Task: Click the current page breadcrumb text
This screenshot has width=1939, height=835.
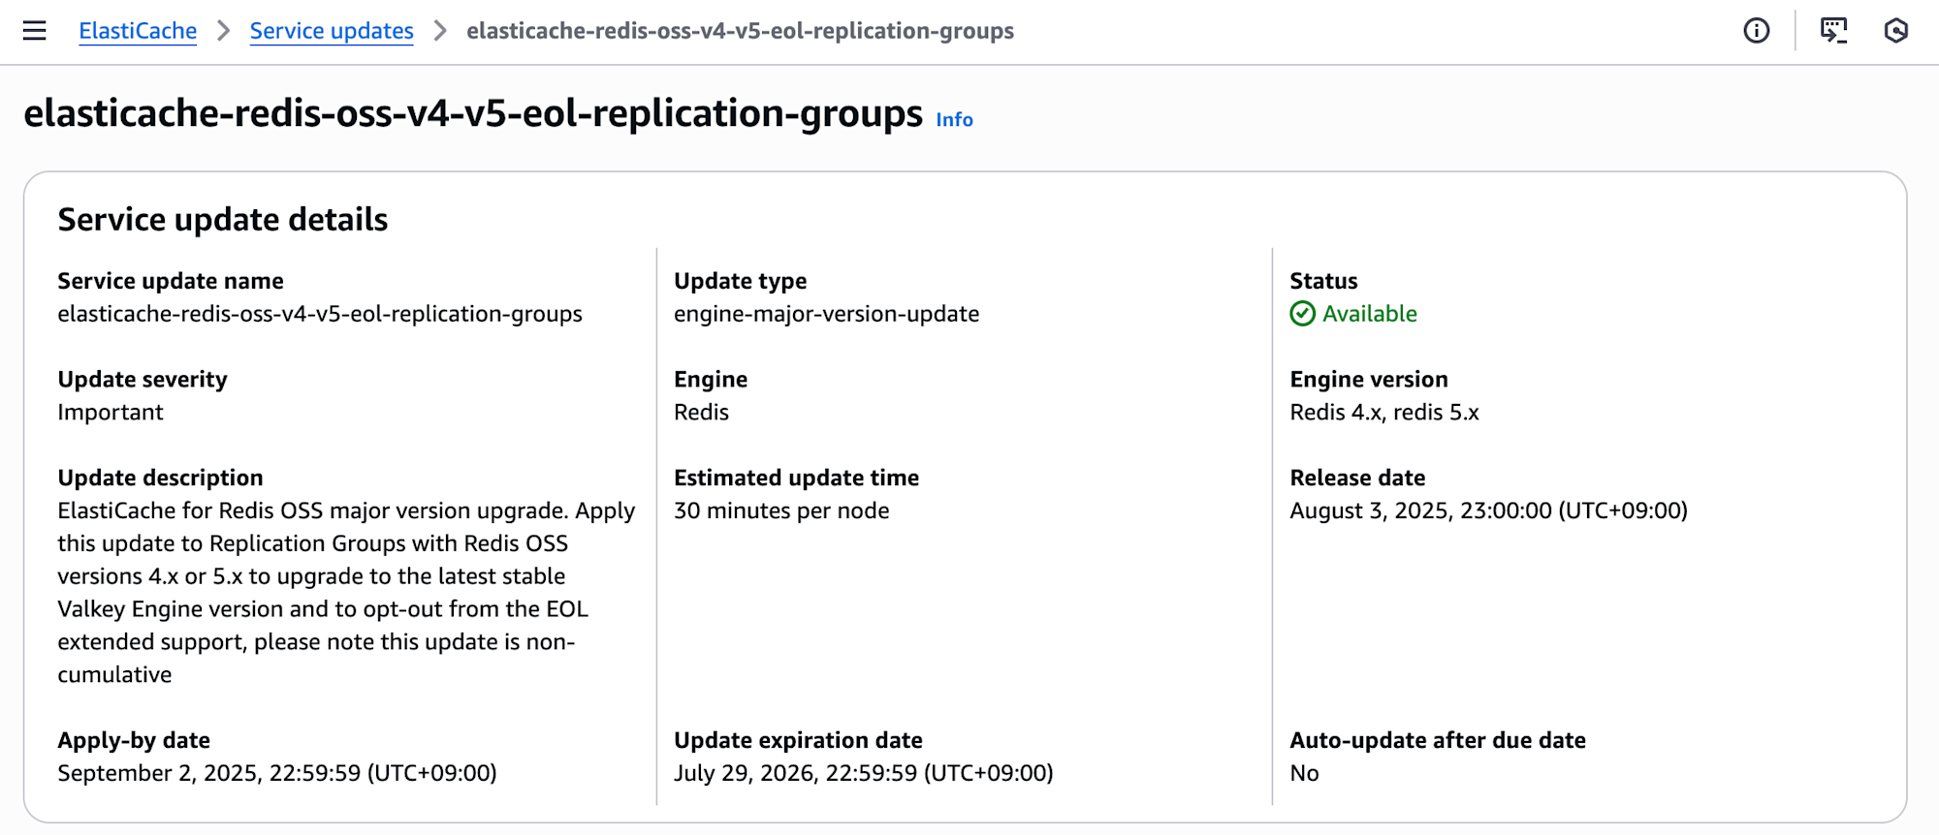Action: pos(740,31)
